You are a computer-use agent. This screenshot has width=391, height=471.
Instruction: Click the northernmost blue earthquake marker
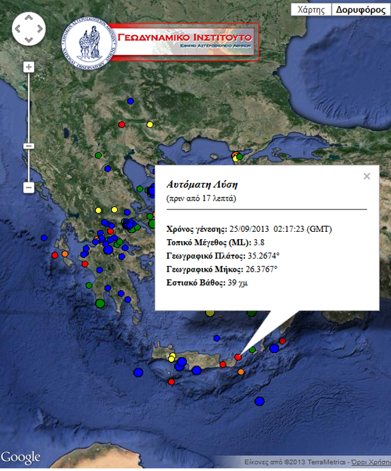point(130,101)
